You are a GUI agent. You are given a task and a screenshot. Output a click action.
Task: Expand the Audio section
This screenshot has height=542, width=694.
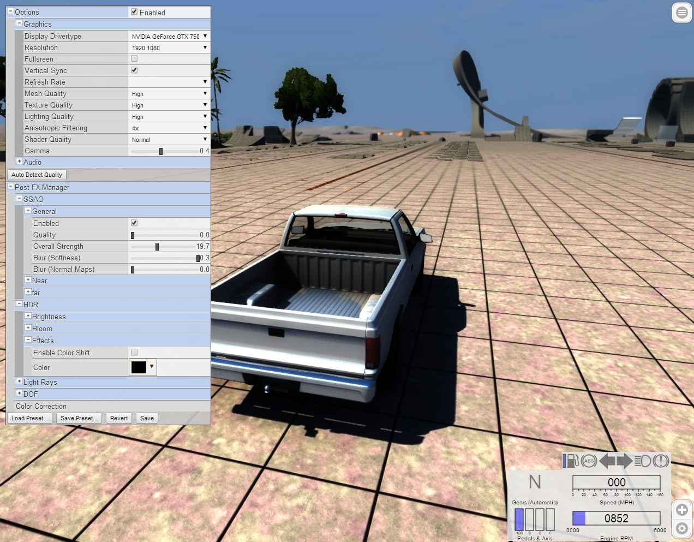pos(19,161)
